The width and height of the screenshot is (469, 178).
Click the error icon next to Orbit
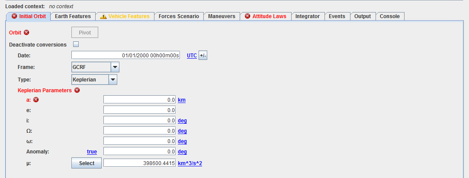26,32
